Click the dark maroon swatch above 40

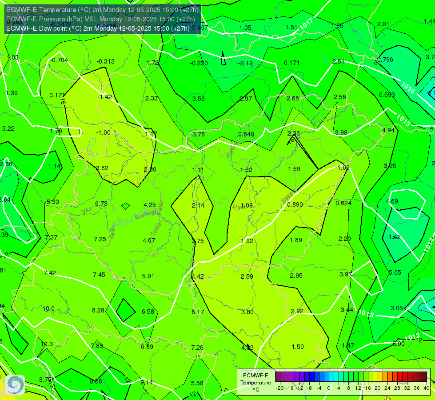(x=424, y=377)
